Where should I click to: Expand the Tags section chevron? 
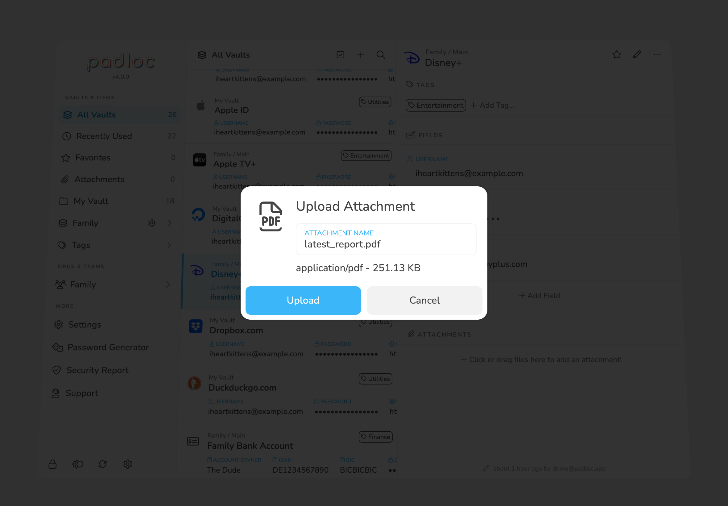point(169,245)
